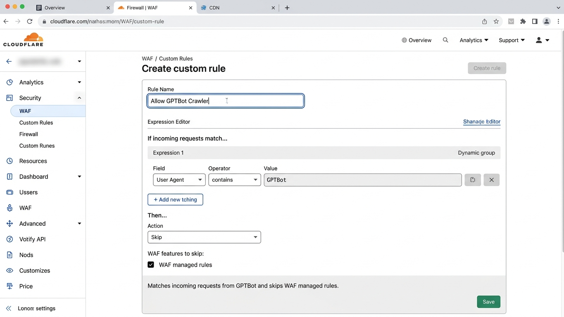Click the back arrow in sidebar header
Image resolution: width=564 pixels, height=317 pixels.
[x=9, y=62]
